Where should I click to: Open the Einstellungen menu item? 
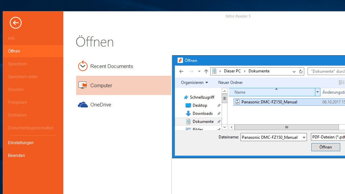(x=21, y=143)
